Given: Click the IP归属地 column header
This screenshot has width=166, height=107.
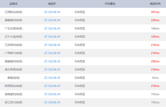Looking at the screenshot, I should (110, 4).
